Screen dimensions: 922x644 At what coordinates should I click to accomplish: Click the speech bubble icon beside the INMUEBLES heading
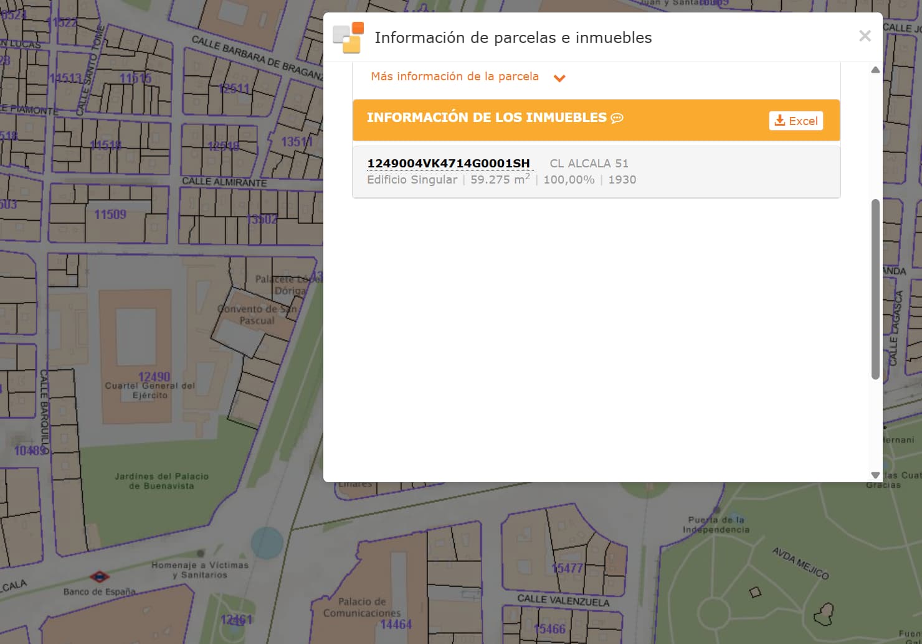click(x=617, y=118)
